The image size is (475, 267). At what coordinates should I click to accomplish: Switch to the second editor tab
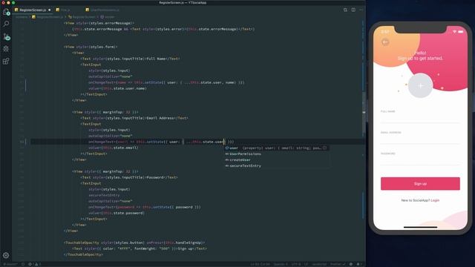65,10
